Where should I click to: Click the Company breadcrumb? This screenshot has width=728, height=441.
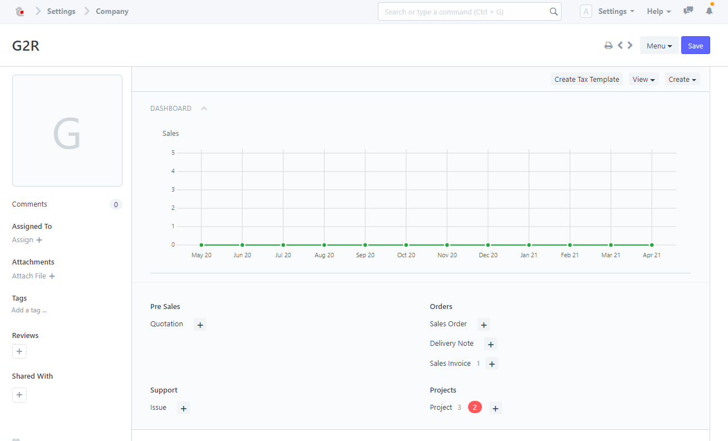click(x=112, y=11)
